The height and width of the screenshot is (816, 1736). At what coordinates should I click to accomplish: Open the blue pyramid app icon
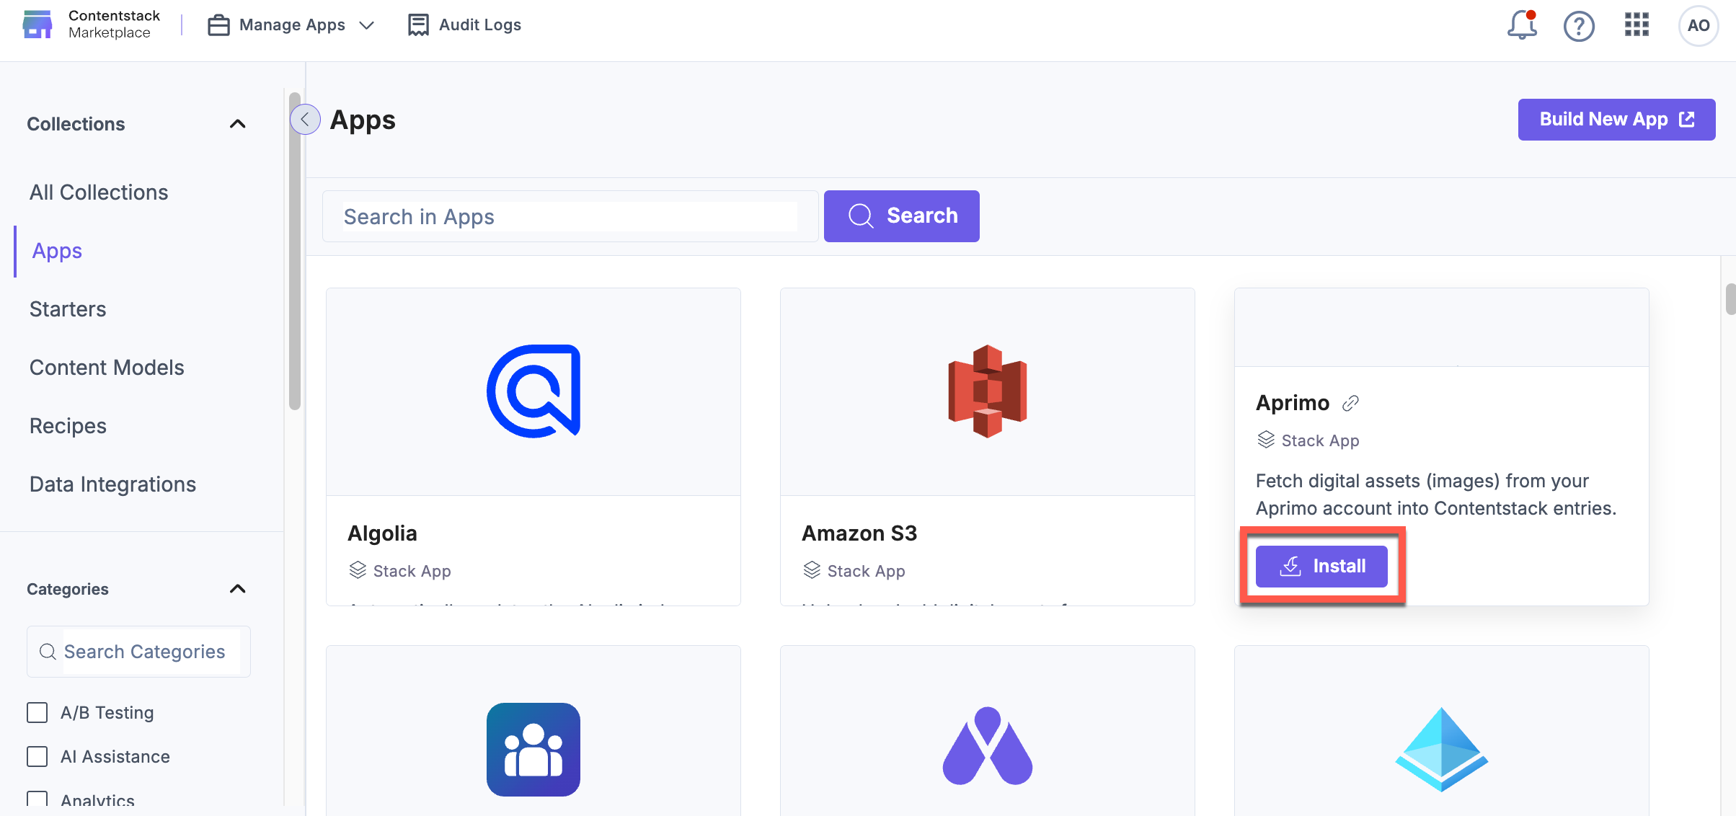pyautogui.click(x=1441, y=750)
